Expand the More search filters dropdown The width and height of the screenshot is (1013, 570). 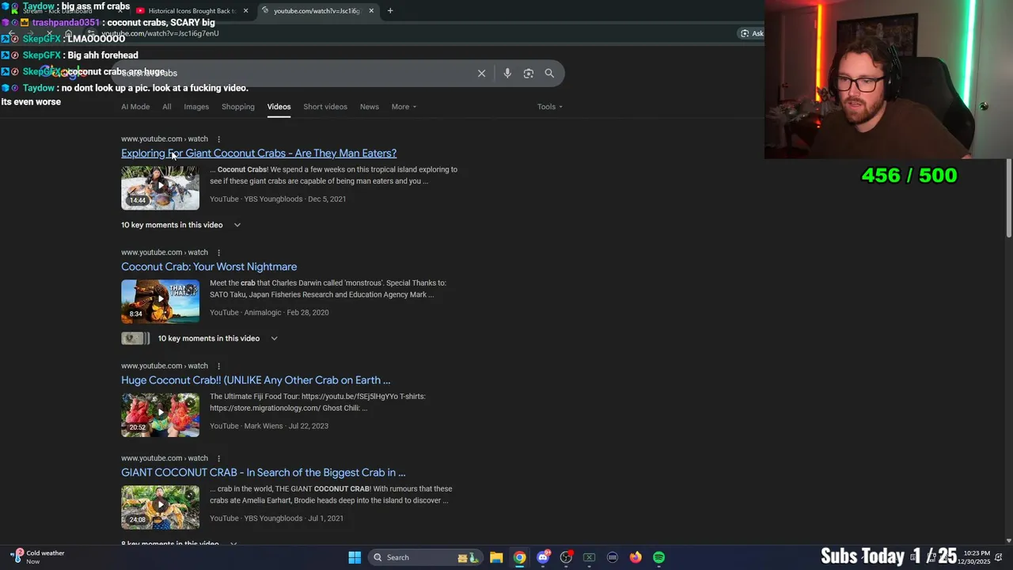[x=404, y=107]
